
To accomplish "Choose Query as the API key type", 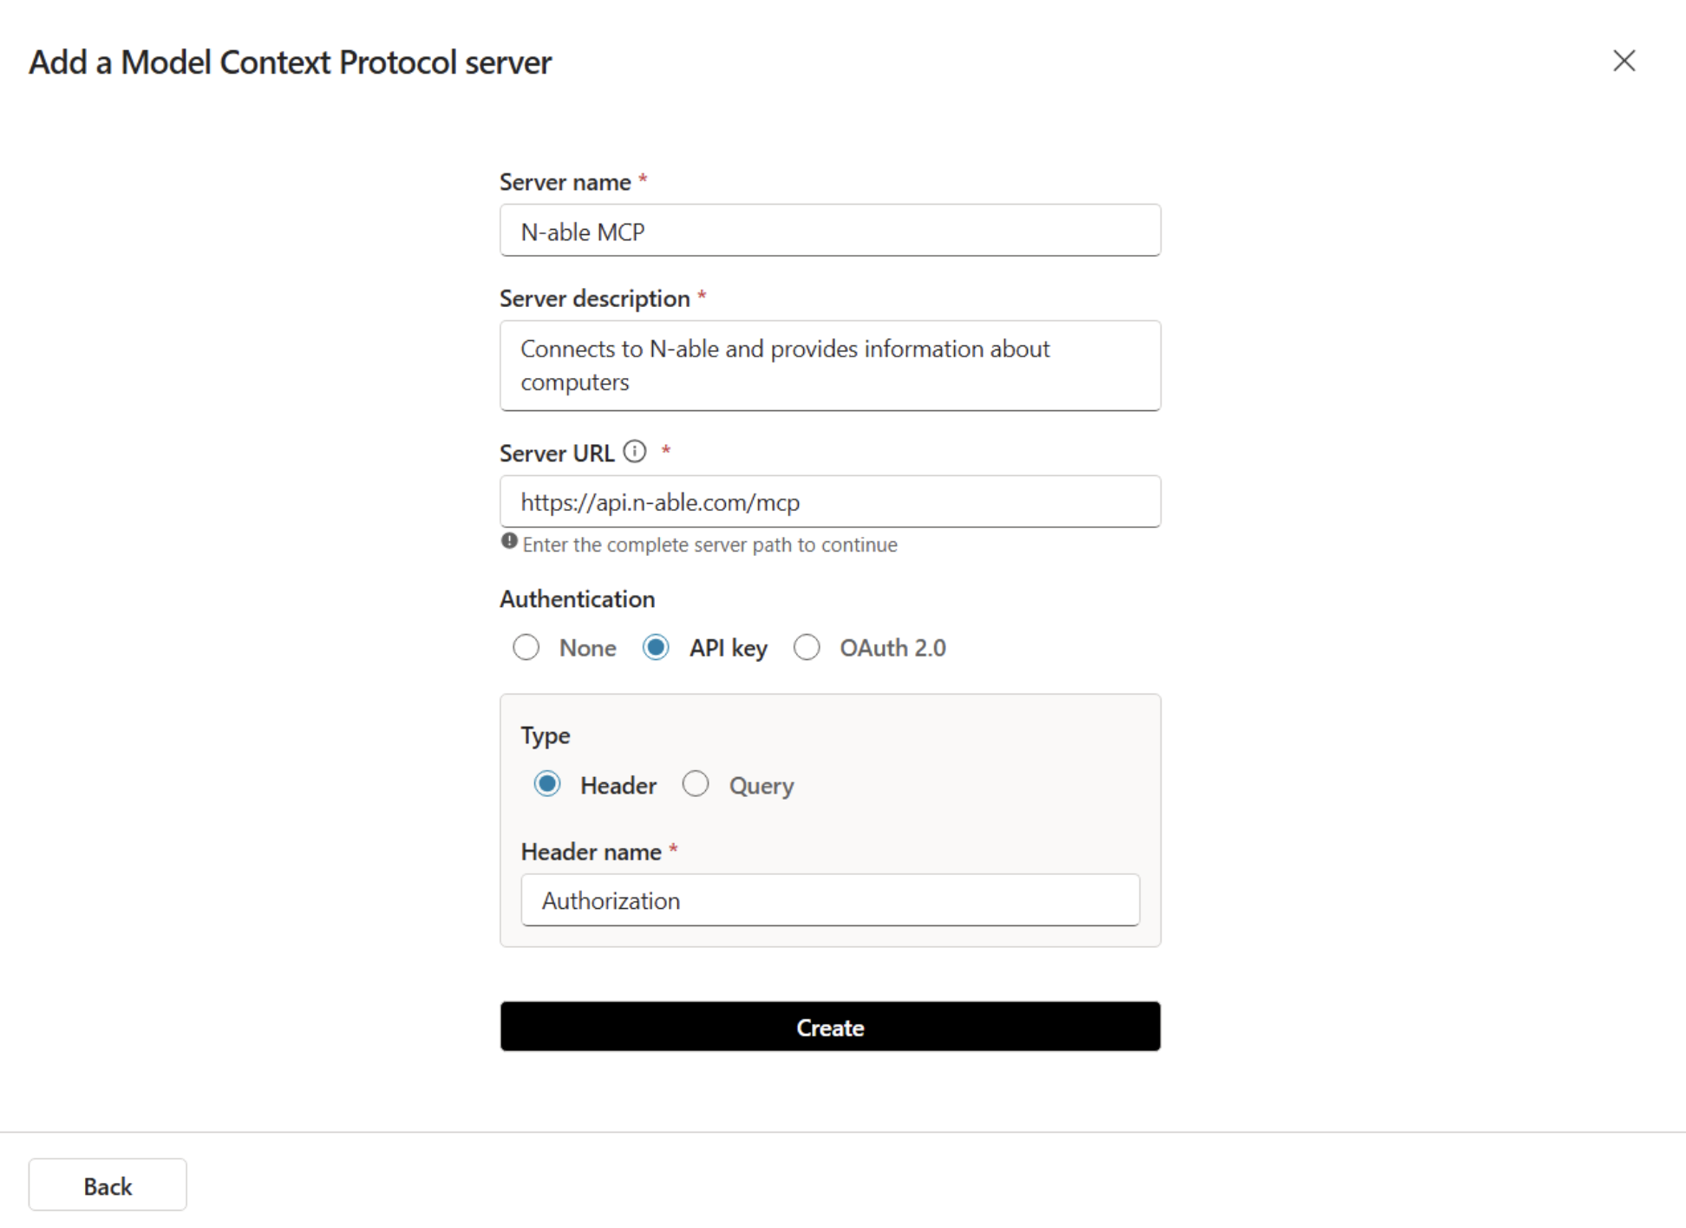I will click(696, 784).
